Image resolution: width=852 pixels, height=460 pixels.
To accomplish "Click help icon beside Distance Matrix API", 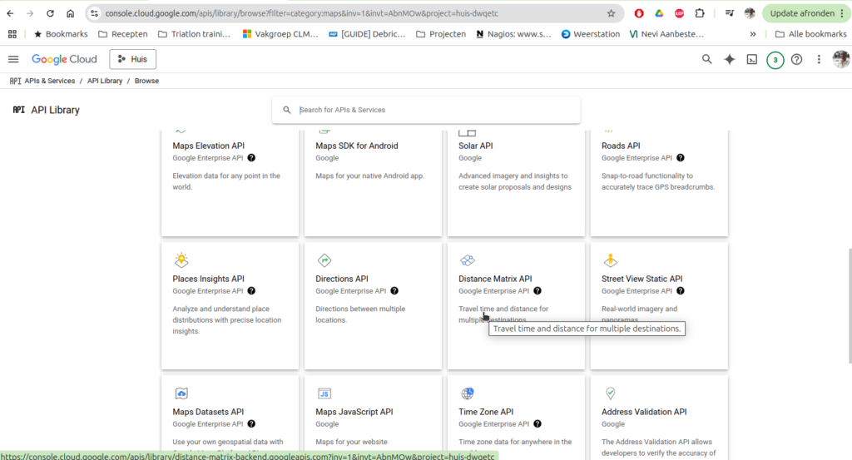I will pos(537,291).
